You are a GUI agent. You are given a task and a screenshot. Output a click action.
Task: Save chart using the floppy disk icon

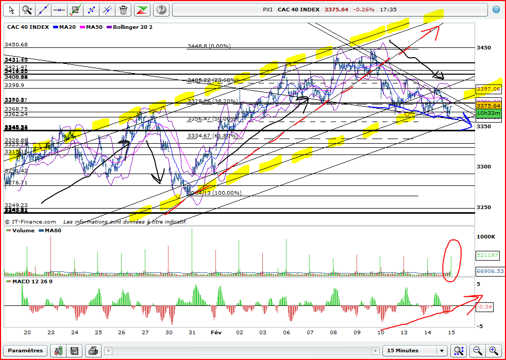[x=74, y=351]
